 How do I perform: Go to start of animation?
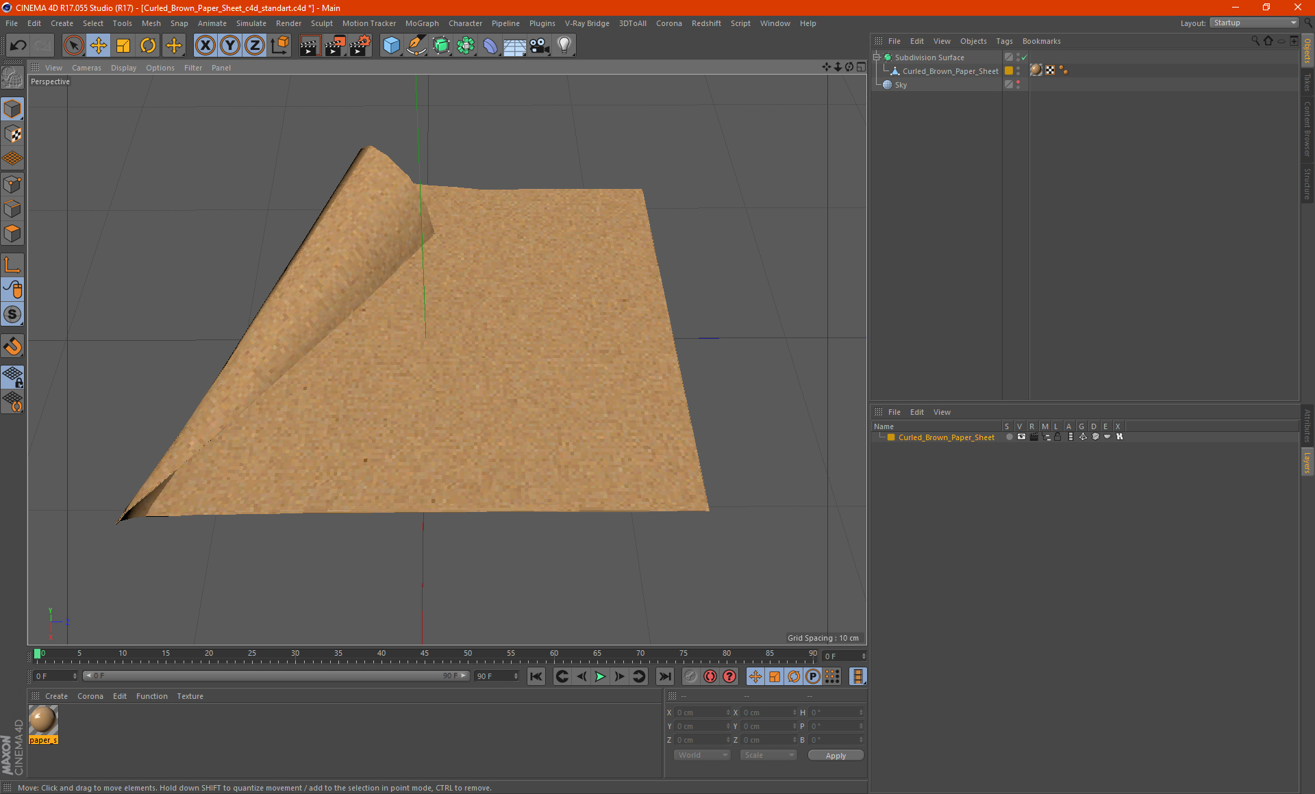[536, 676]
